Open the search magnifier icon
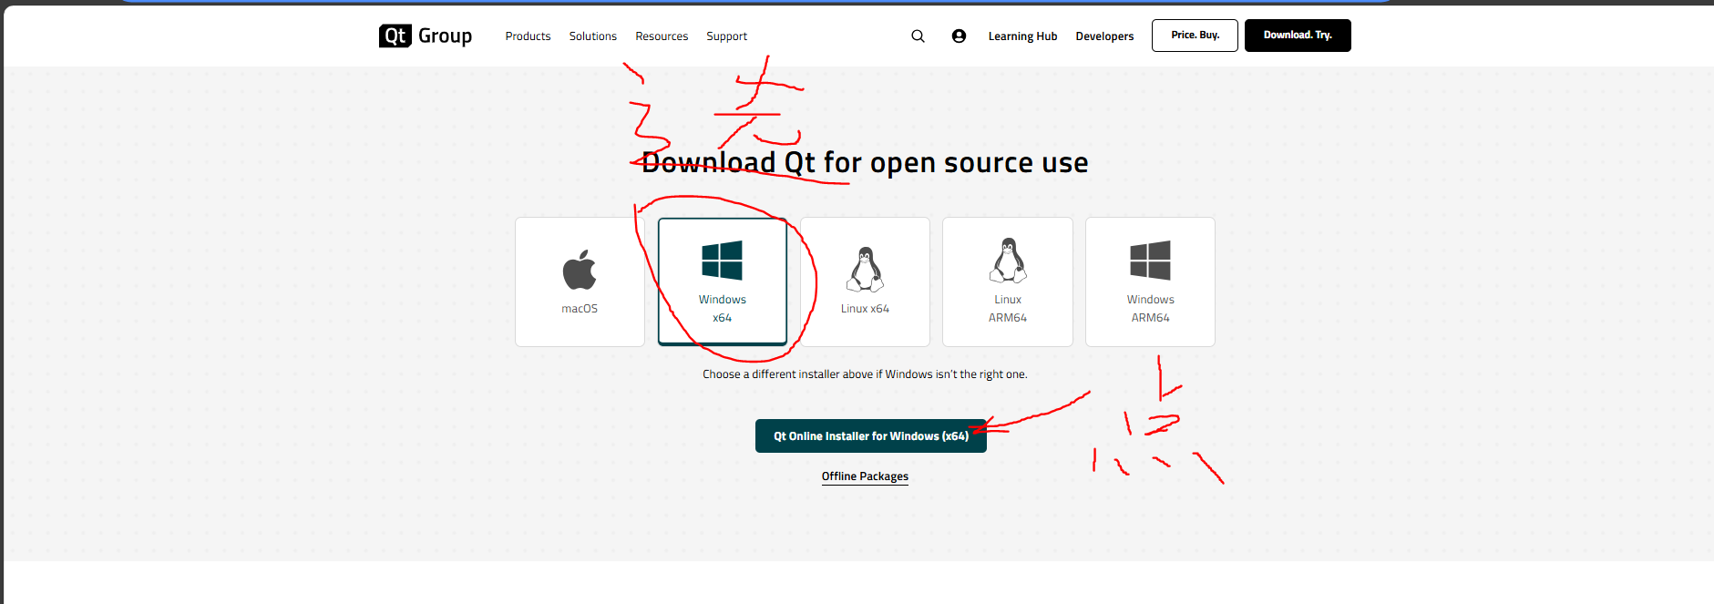This screenshot has width=1714, height=604. (x=918, y=36)
